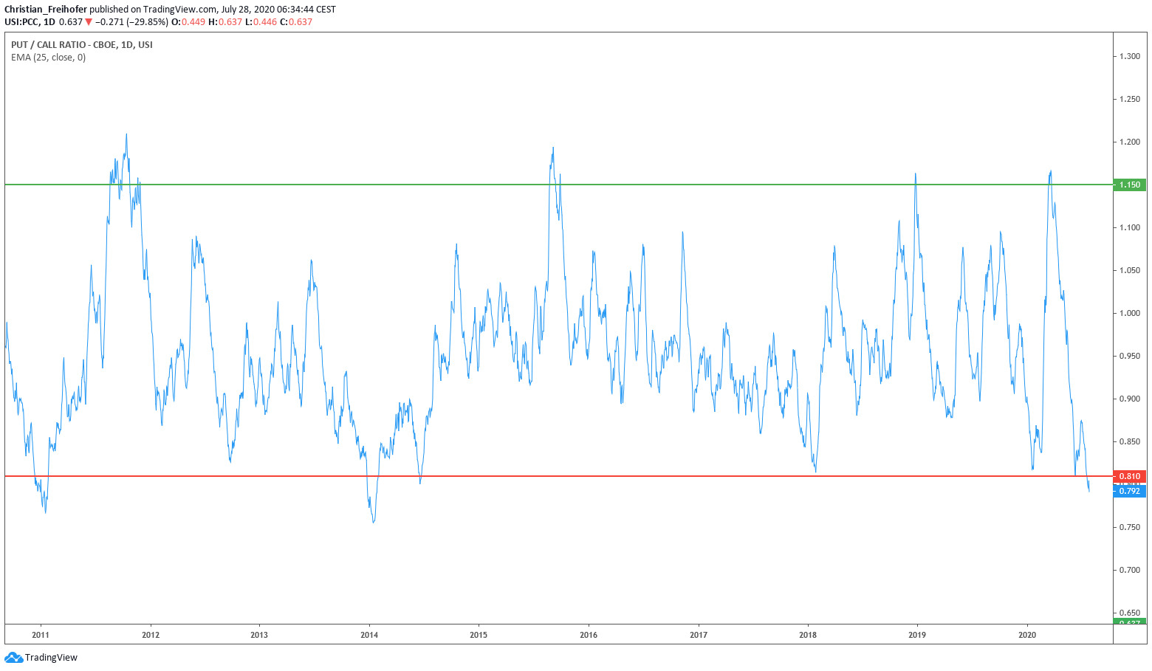
Task: Open the Christian_Freihofer author name
Action: coord(46,10)
